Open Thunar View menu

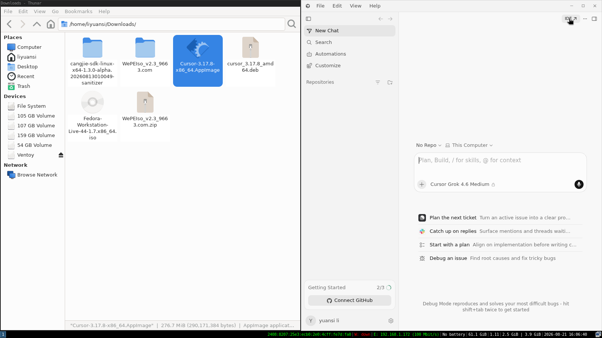pos(40,12)
